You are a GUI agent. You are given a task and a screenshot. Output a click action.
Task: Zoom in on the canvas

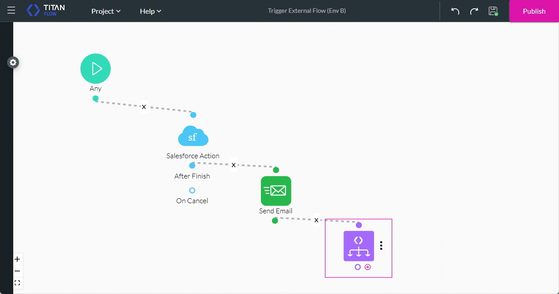coord(18,259)
